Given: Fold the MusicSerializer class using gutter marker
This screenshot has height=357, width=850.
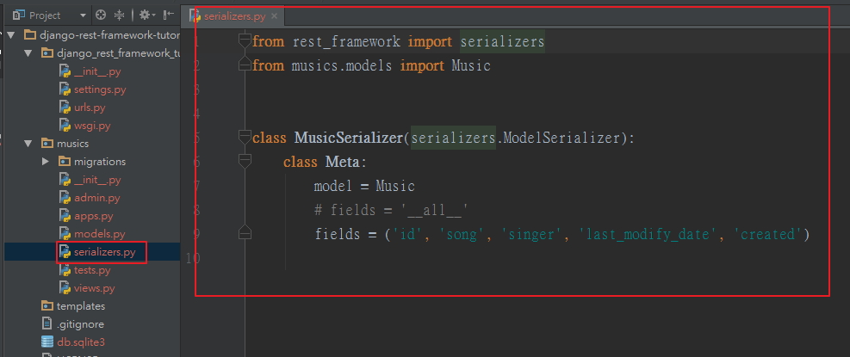Looking at the screenshot, I should coord(245,138).
